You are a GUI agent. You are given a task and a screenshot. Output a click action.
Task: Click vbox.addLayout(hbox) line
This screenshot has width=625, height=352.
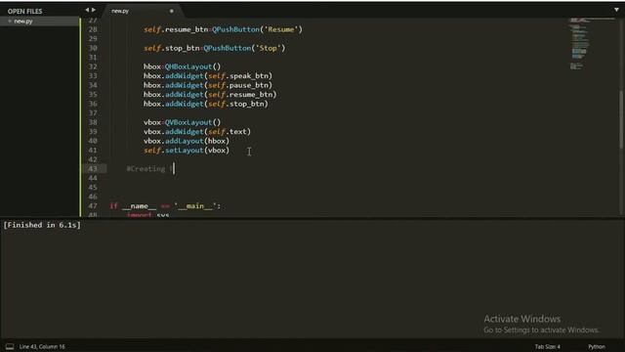187,141
